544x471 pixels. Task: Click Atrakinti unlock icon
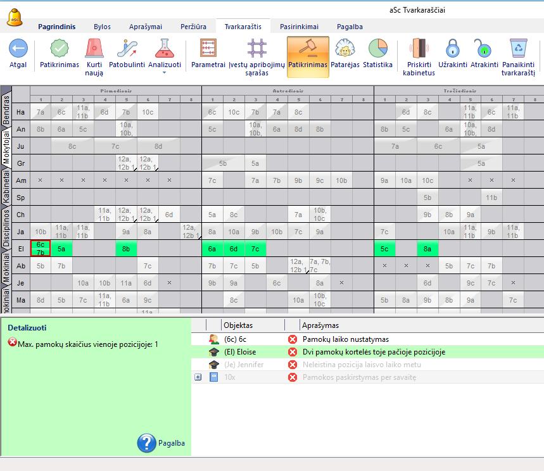coord(484,49)
